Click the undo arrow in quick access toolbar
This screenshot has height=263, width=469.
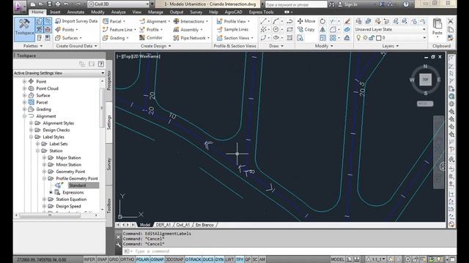coord(66,4)
